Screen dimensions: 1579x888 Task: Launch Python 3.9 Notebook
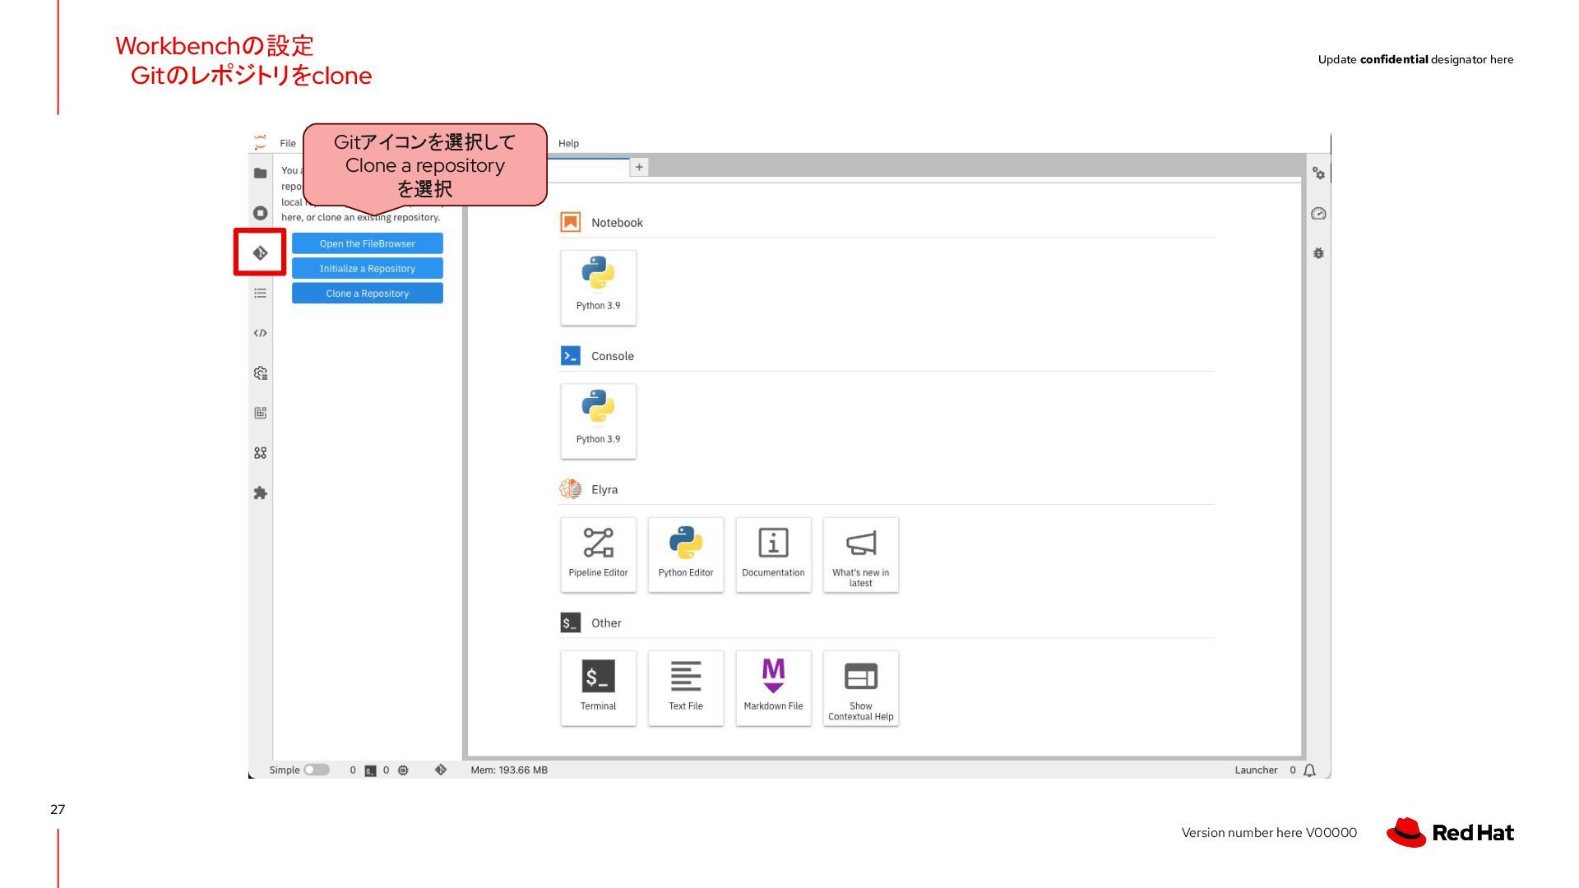pyautogui.click(x=598, y=287)
